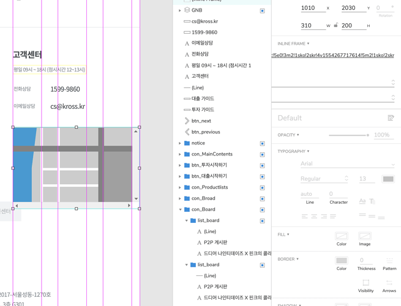The image size is (401, 306).
Task: Select the cs@kross.kr layer
Action: [x=204, y=21]
